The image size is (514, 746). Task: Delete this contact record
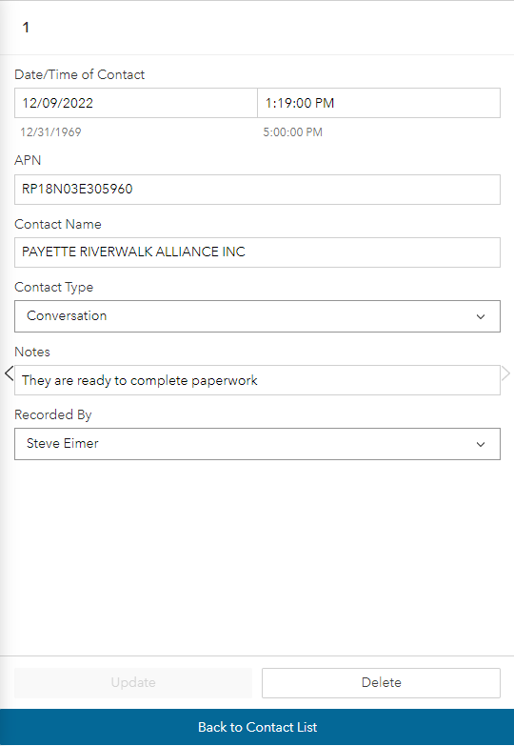tap(381, 683)
